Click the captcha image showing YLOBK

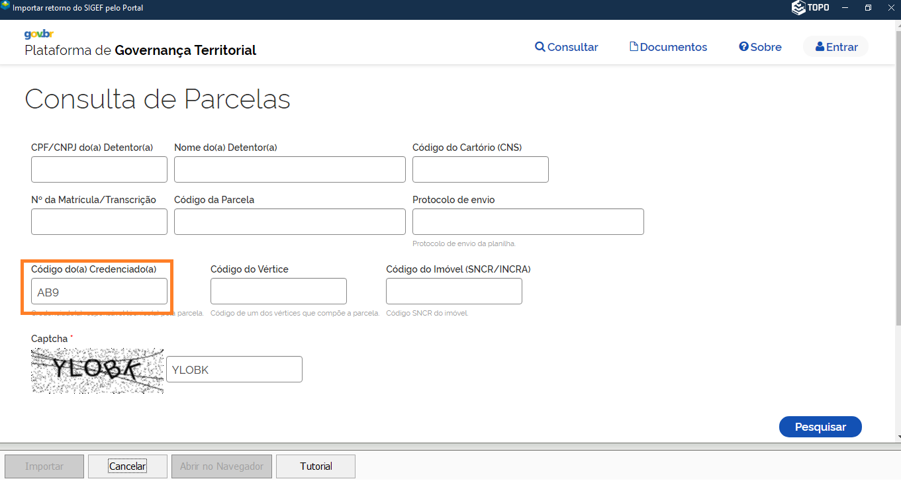pyautogui.click(x=97, y=371)
